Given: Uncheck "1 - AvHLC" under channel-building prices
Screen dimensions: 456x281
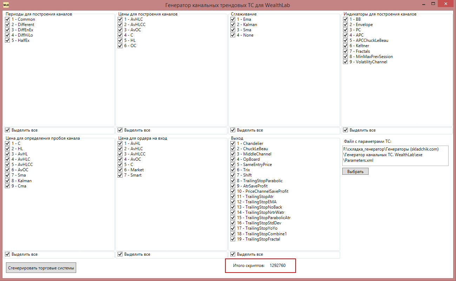Looking at the screenshot, I should [120, 19].
